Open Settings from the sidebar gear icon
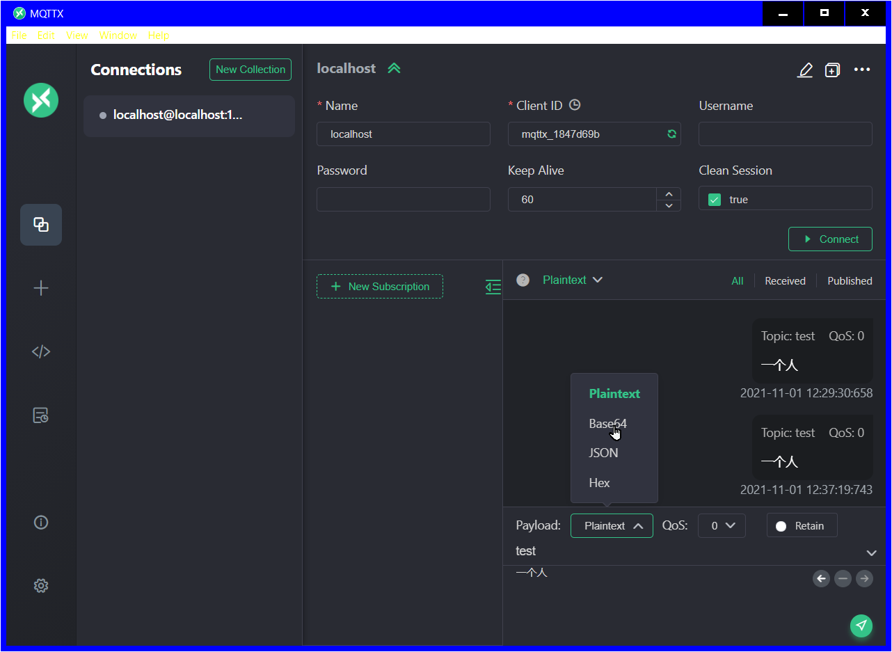The image size is (892, 652). click(x=40, y=585)
